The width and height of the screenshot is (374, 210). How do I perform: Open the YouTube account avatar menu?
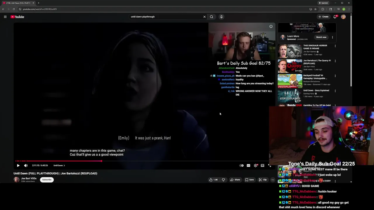coord(343,17)
